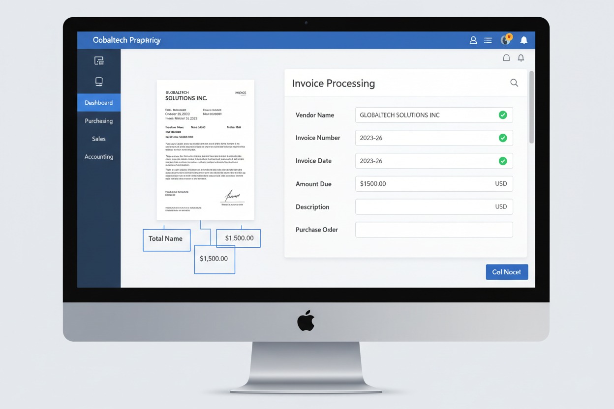
Task: Focus the empty Description field
Action: click(434, 207)
